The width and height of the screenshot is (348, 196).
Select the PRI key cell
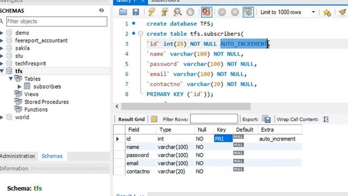coord(223,139)
